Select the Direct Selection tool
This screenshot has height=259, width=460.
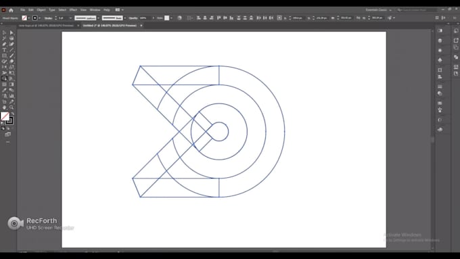pos(11,32)
